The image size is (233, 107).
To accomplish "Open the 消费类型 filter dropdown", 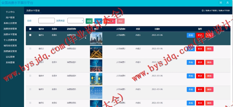I will click(76, 21).
